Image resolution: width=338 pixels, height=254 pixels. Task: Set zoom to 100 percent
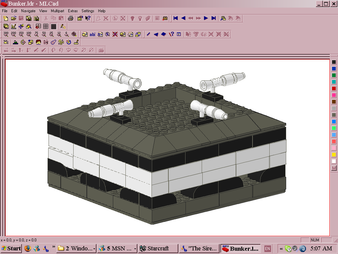(x=29, y=34)
